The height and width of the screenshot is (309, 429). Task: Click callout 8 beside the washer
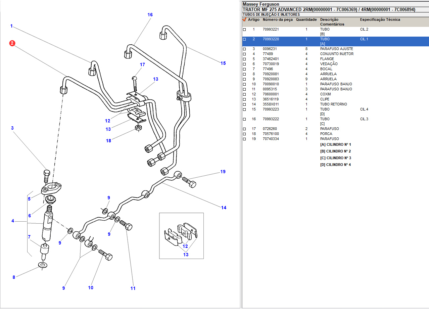pyautogui.click(x=14, y=277)
